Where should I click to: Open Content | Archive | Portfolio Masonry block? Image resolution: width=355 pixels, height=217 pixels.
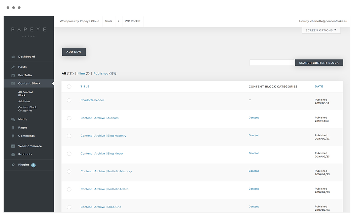point(106,171)
